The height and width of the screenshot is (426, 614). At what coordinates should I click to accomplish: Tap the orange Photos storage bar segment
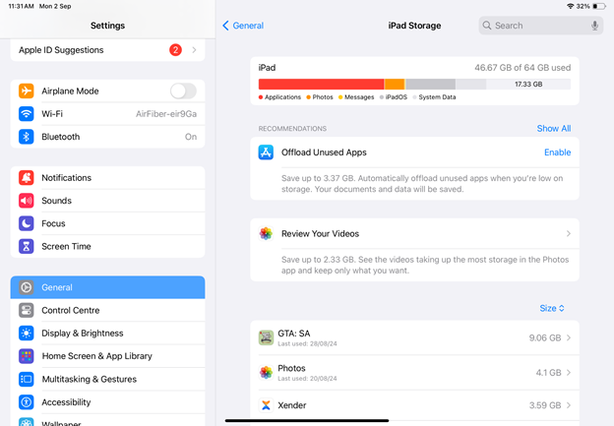pyautogui.click(x=395, y=85)
